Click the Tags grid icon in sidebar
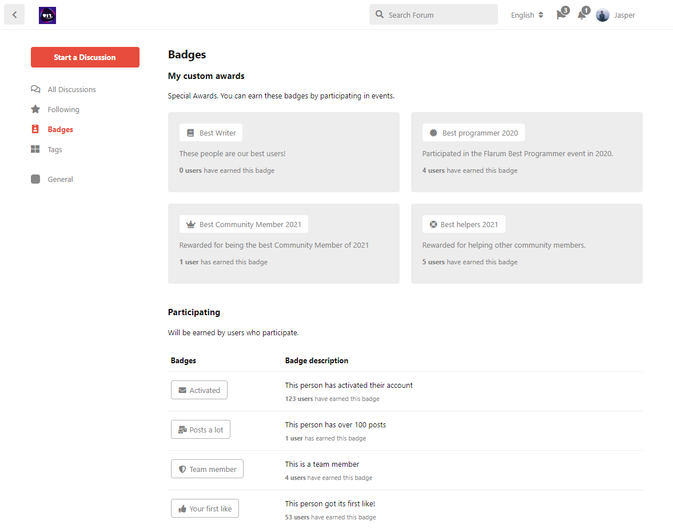The image size is (673, 528). tap(35, 149)
